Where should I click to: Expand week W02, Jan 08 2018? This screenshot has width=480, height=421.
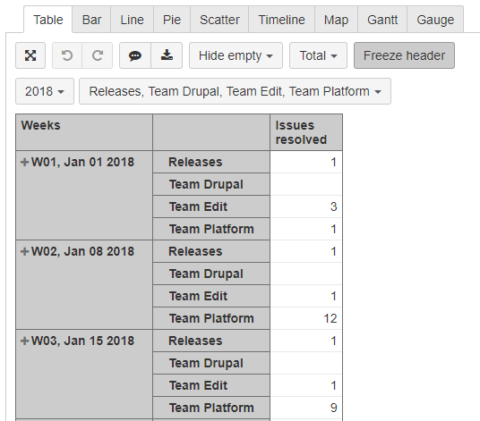(24, 251)
